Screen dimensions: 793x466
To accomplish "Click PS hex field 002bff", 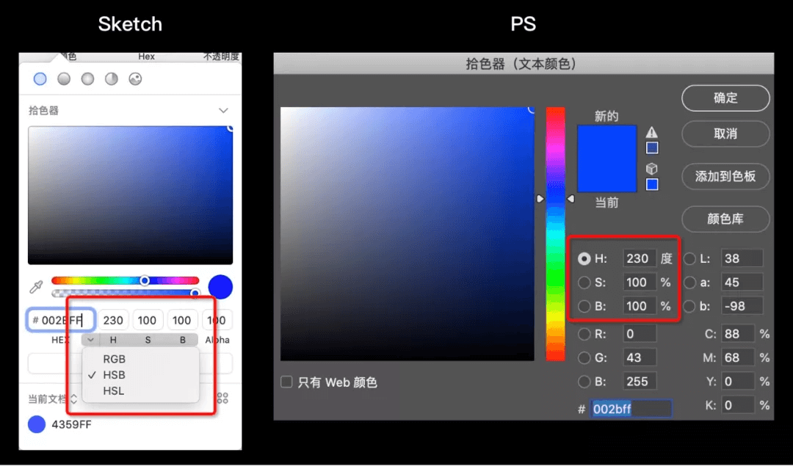I will tap(631, 409).
